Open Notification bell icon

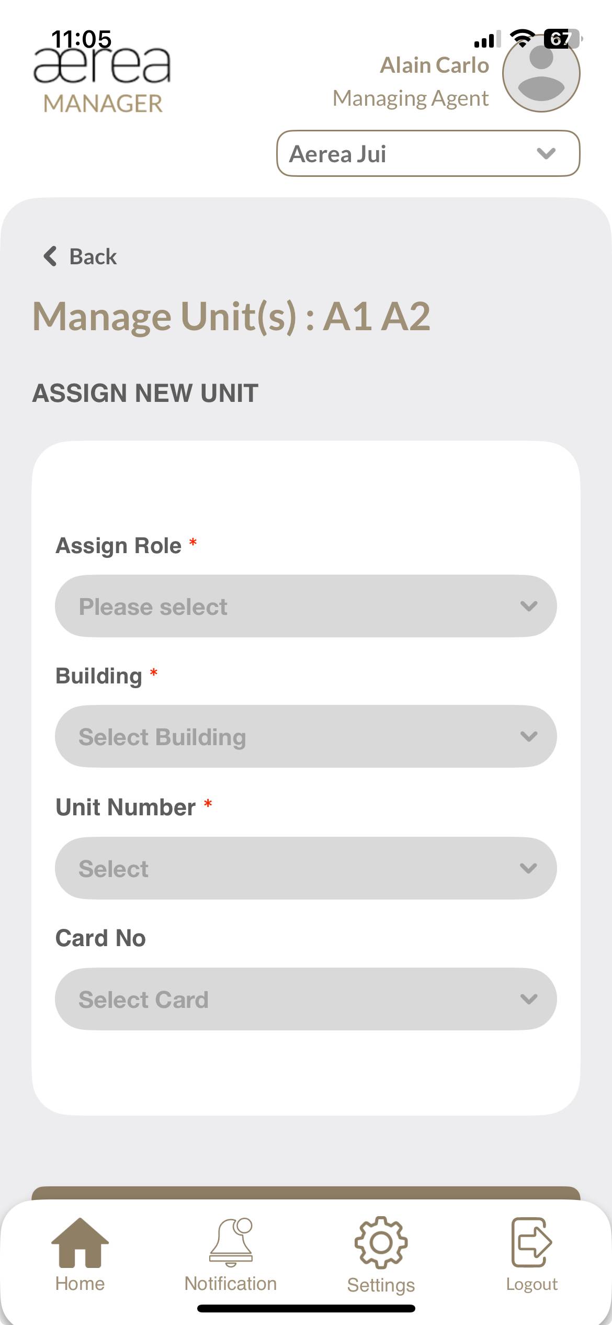(231, 1242)
